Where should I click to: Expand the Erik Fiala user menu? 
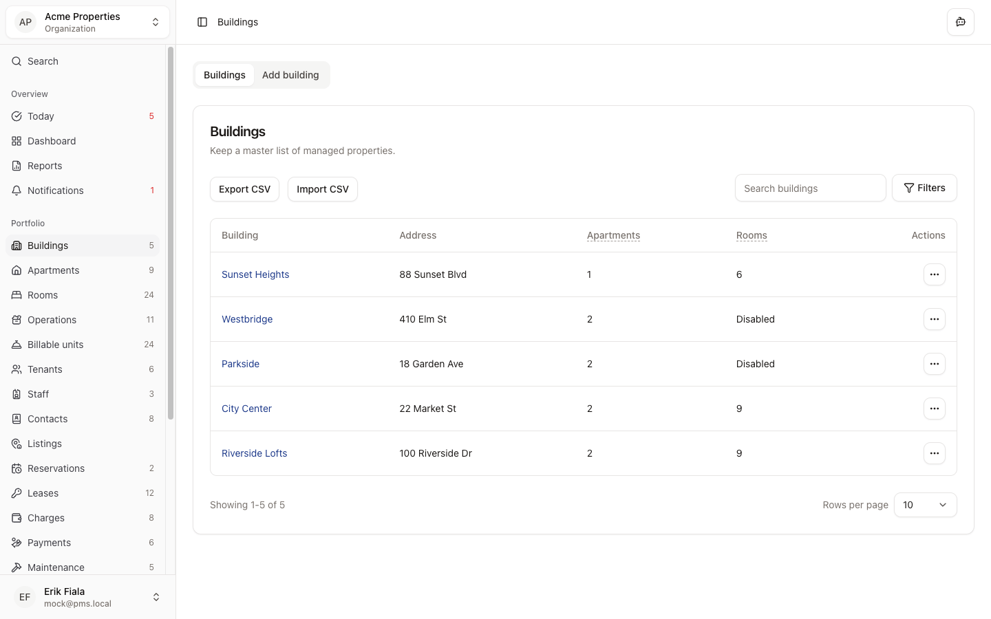coord(87,597)
